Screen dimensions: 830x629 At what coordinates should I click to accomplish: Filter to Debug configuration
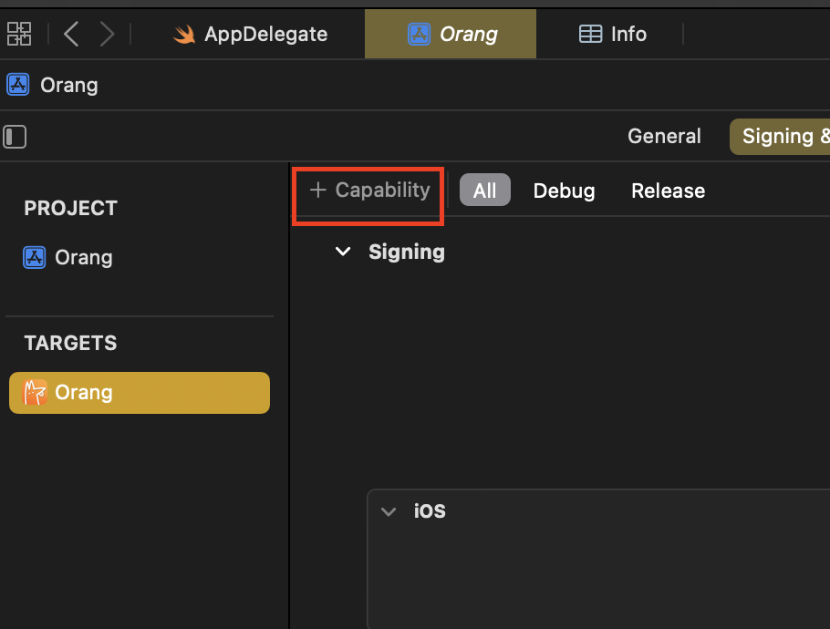564,191
